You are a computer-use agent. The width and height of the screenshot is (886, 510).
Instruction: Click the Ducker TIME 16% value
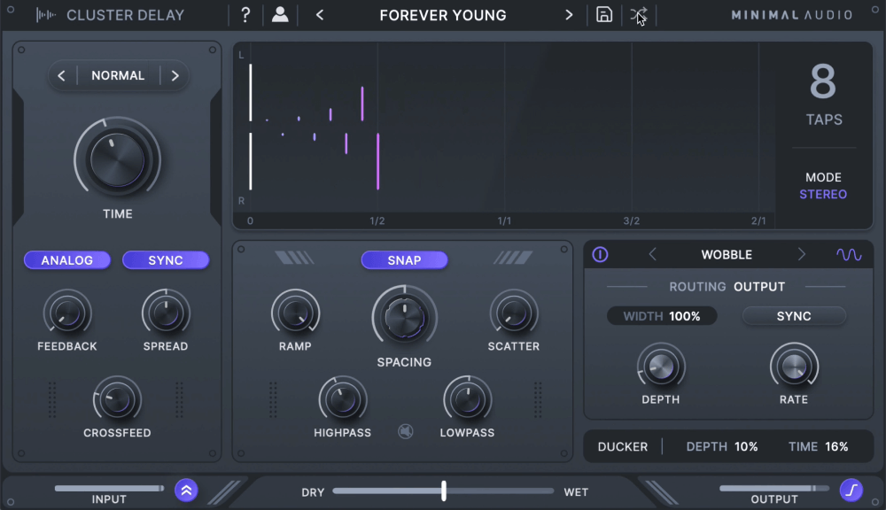click(x=836, y=447)
